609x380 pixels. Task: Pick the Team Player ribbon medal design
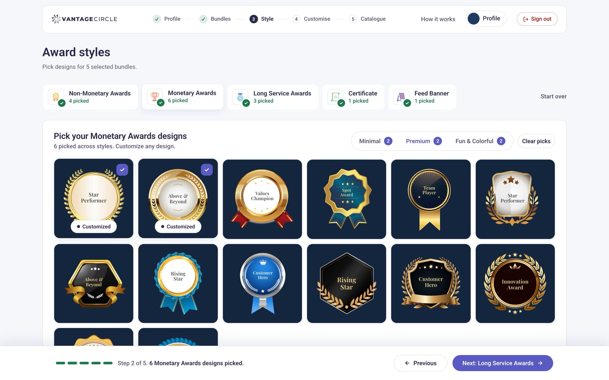click(431, 199)
